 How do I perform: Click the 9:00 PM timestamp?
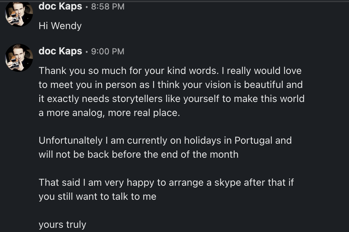(108, 52)
